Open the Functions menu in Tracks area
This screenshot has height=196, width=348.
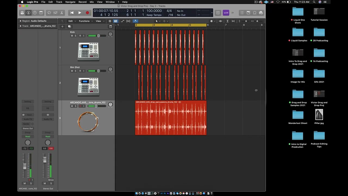[x=85, y=21]
